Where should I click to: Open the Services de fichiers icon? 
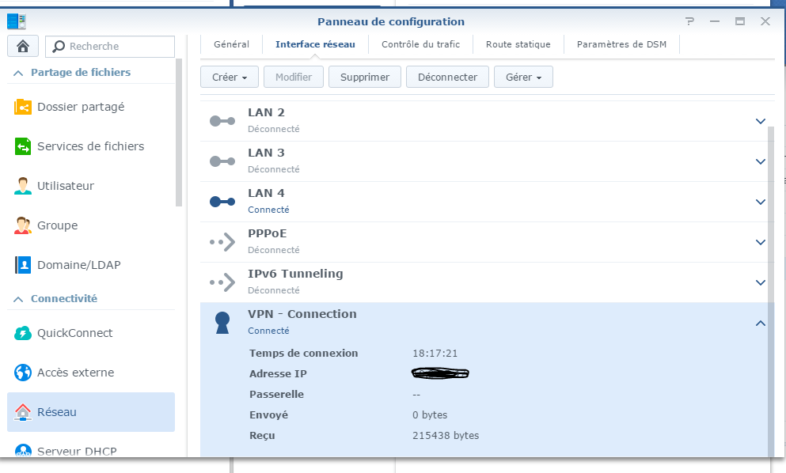pyautogui.click(x=22, y=146)
